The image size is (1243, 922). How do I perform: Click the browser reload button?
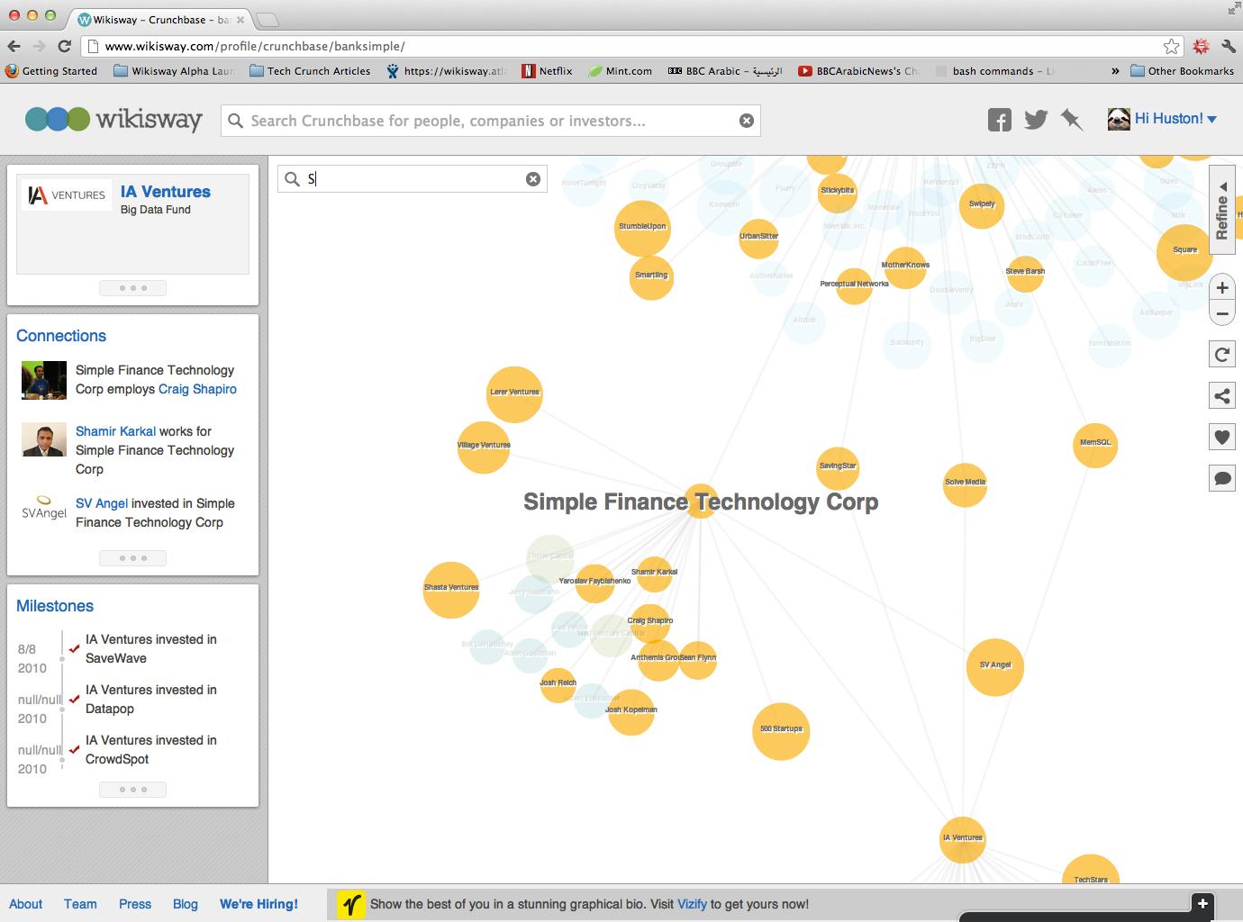tap(64, 46)
